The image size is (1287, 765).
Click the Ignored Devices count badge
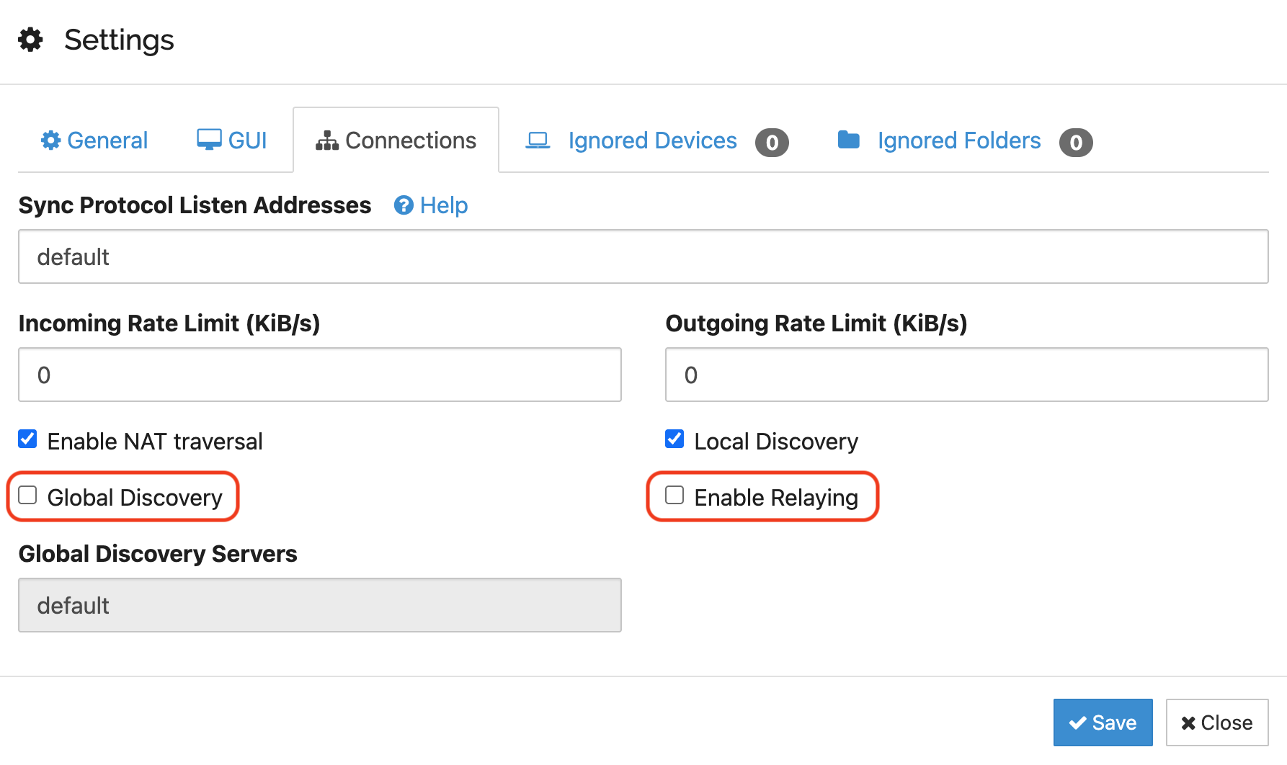pyautogui.click(x=772, y=143)
